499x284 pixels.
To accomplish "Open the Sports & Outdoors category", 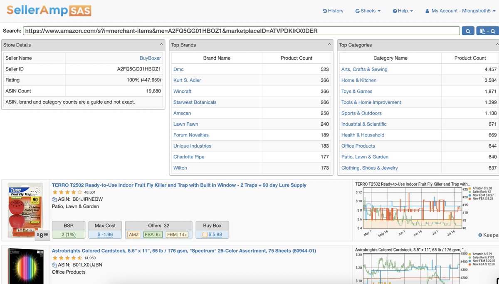I will click(x=361, y=113).
